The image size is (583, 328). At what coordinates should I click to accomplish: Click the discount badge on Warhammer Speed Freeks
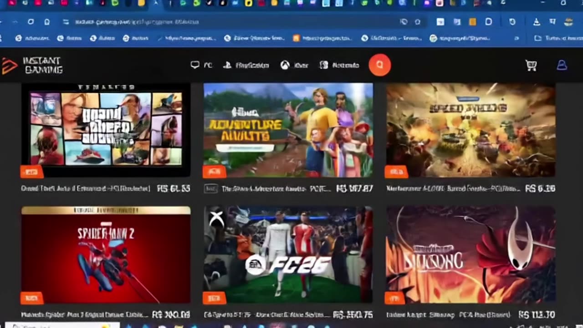(396, 172)
